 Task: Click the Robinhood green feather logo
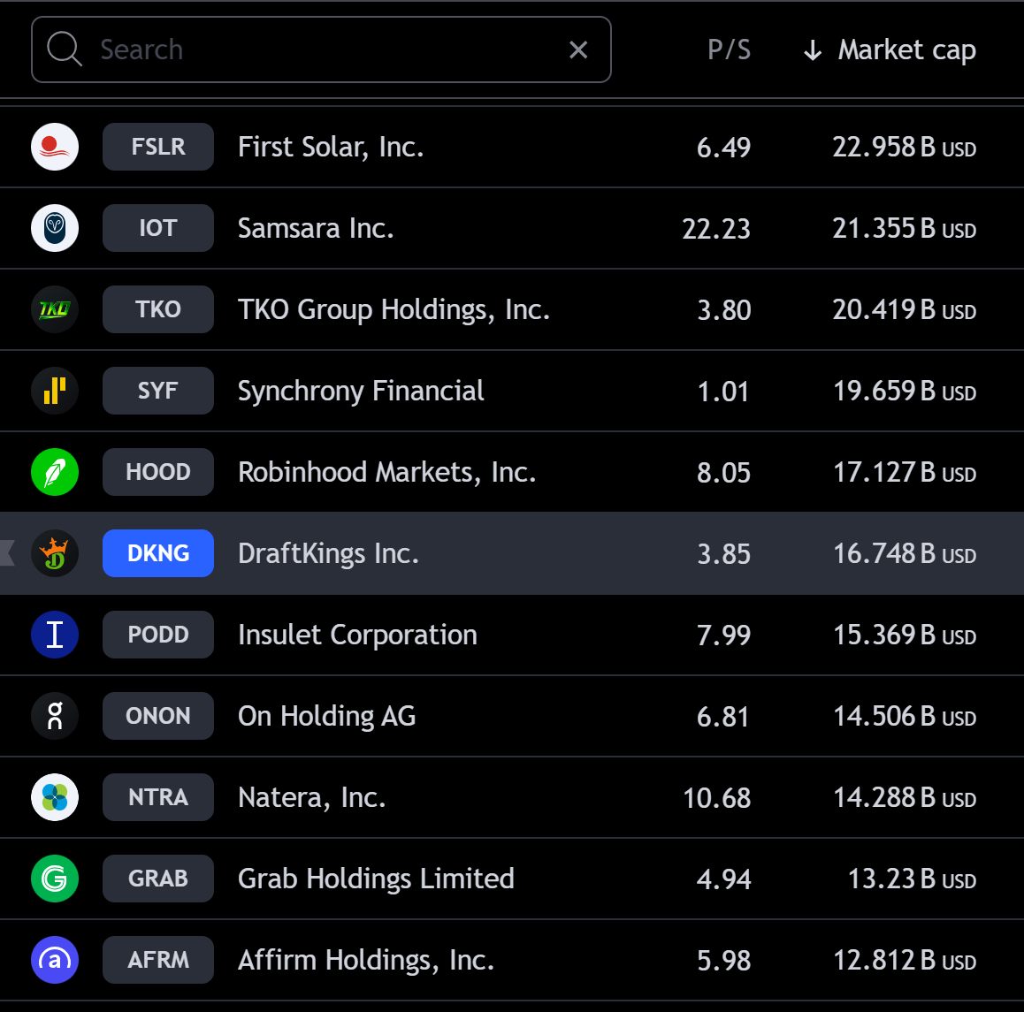[x=55, y=472]
